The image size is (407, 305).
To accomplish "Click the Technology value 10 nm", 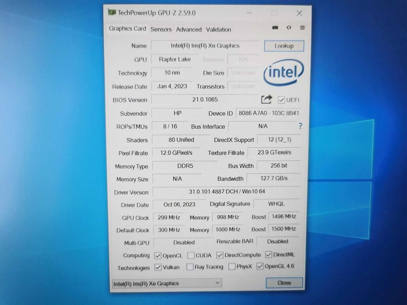I will pyautogui.click(x=172, y=73).
